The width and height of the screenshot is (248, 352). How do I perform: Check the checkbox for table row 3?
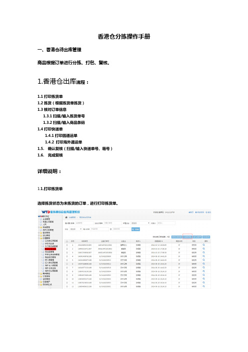[67, 253]
